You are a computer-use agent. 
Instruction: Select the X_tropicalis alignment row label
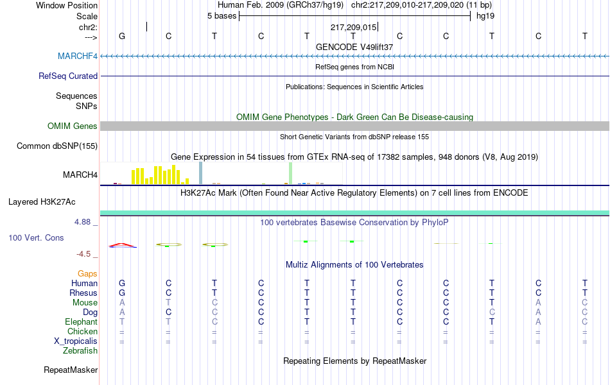click(76, 341)
